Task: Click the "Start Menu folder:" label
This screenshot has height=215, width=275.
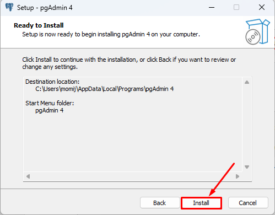Action: [50, 103]
